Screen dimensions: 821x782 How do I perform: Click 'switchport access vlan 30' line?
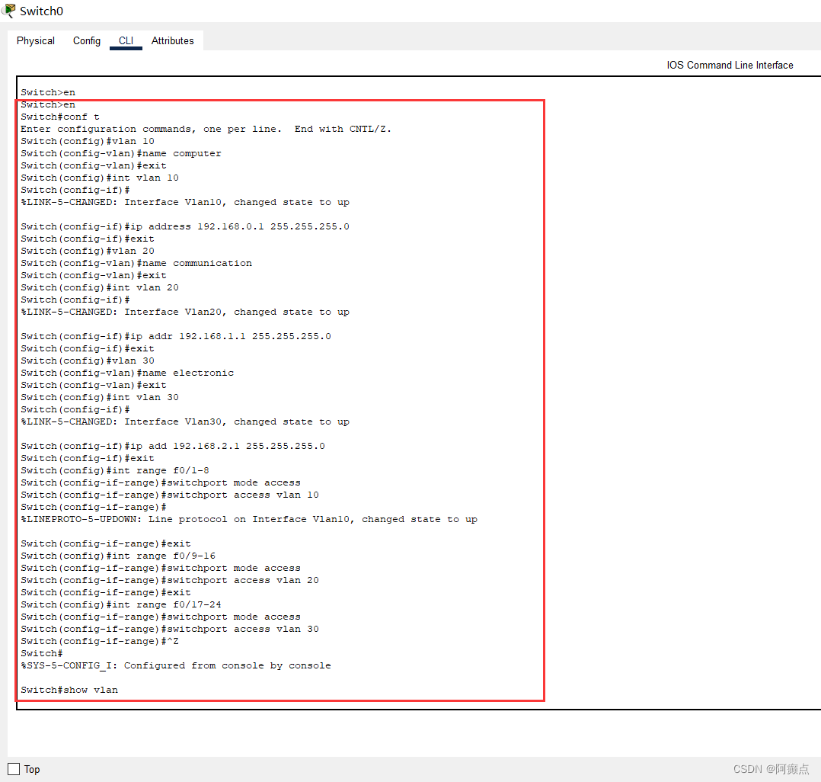click(170, 629)
